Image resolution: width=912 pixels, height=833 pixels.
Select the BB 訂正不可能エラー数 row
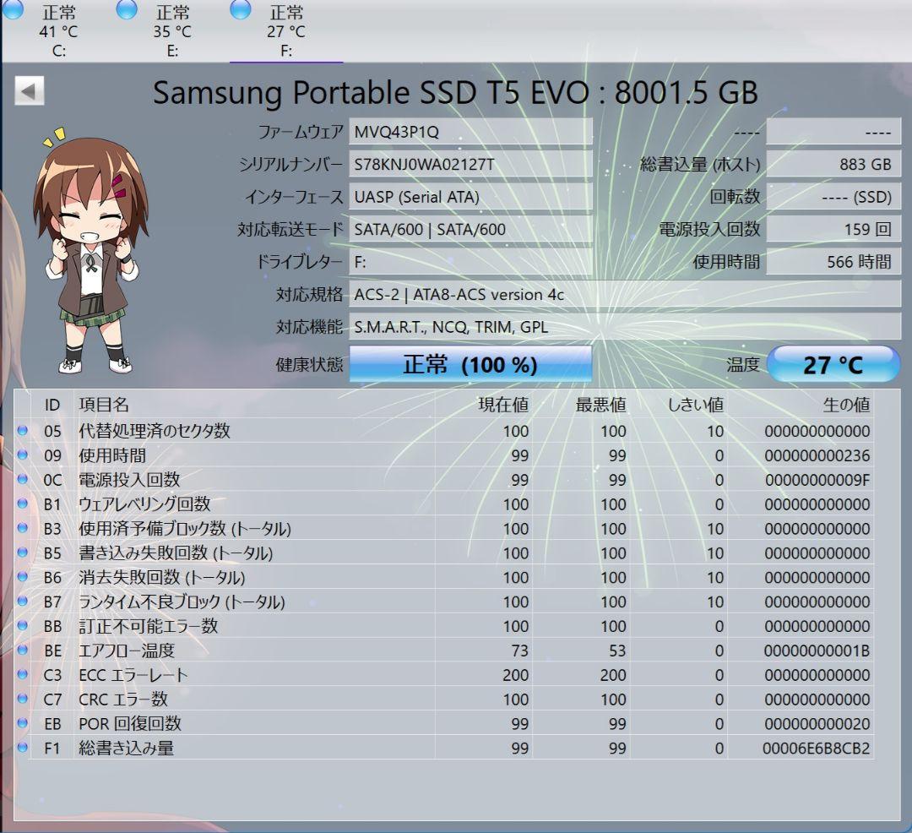tap(253, 626)
